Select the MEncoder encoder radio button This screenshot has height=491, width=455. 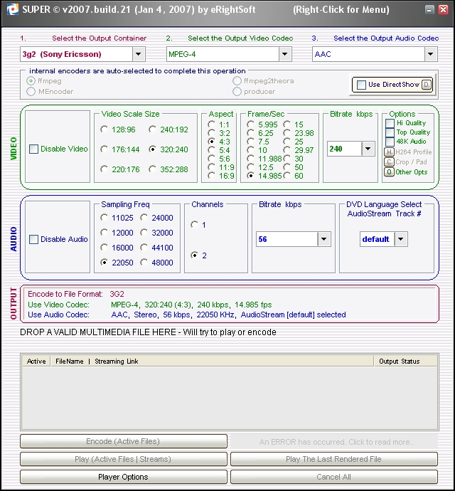(x=31, y=91)
